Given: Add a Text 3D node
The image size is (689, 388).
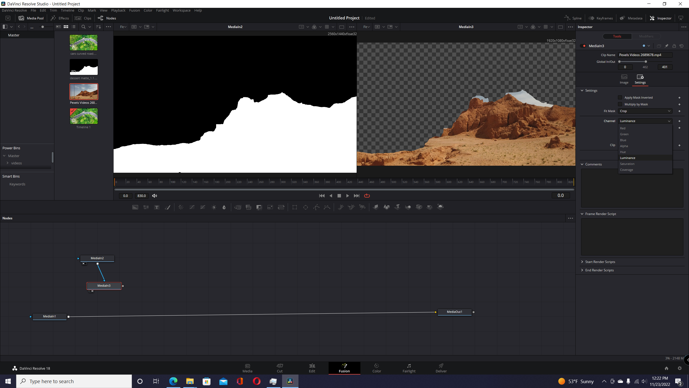Looking at the screenshot, I should tap(397, 207).
